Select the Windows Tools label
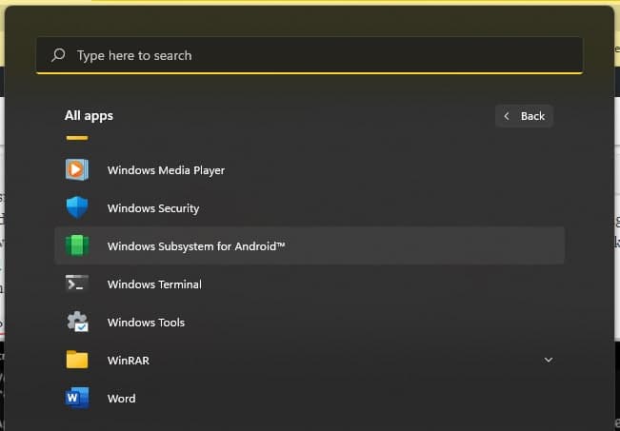620x431 pixels. (146, 323)
